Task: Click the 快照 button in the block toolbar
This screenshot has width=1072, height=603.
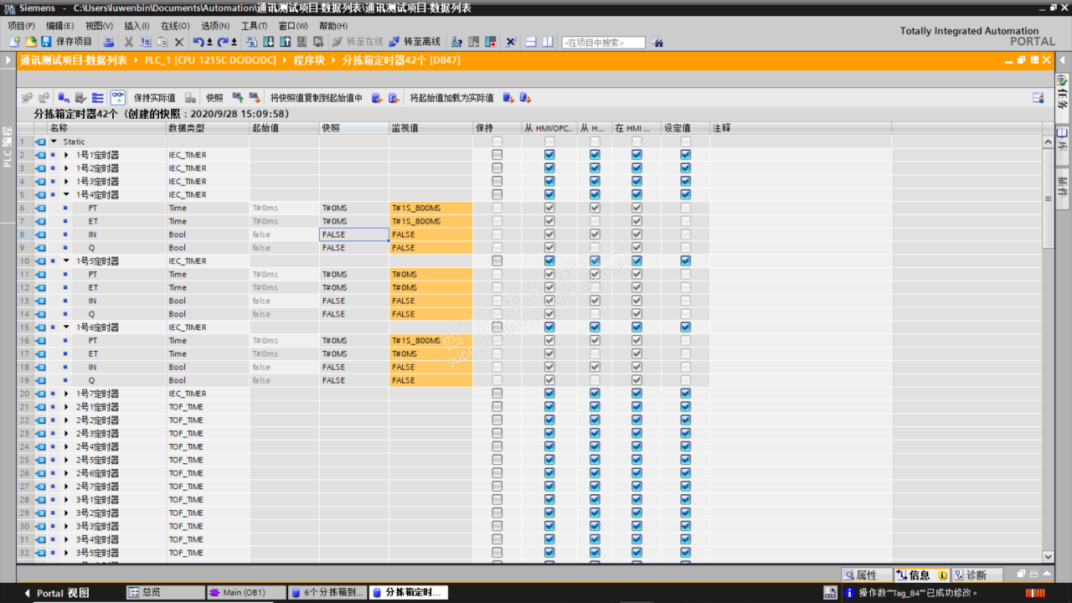Action: [214, 98]
